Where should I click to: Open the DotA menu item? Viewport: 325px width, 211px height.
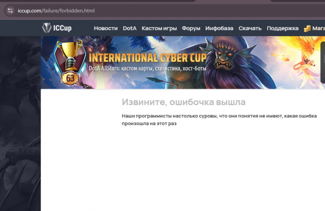tap(129, 28)
